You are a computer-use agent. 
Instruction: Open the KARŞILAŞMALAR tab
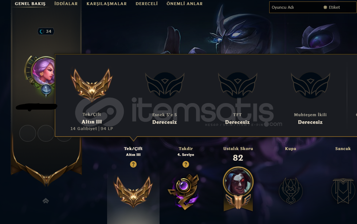pyautogui.click(x=106, y=4)
